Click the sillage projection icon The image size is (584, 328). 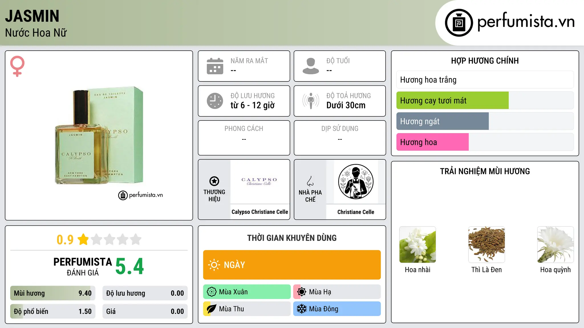point(311,101)
